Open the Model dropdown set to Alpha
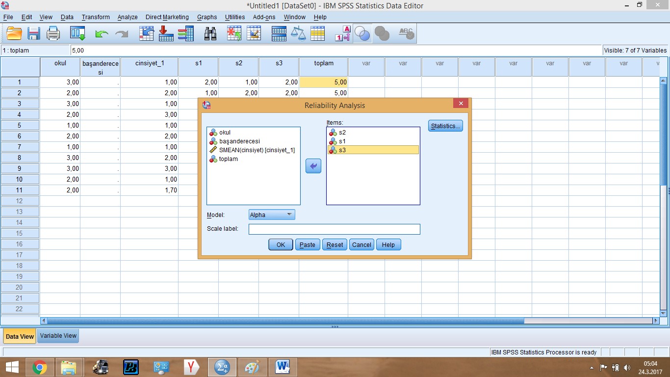 272,215
